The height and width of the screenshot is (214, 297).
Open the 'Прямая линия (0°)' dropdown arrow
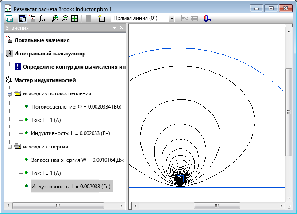(x=172, y=19)
